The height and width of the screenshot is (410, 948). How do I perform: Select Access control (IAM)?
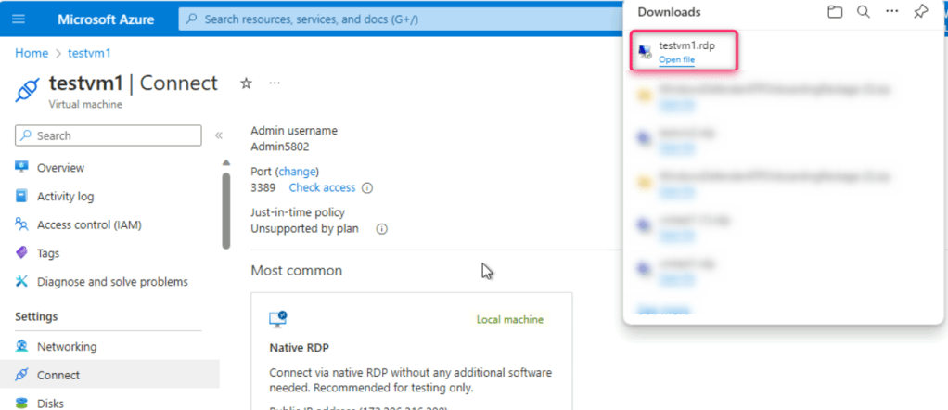coord(89,224)
